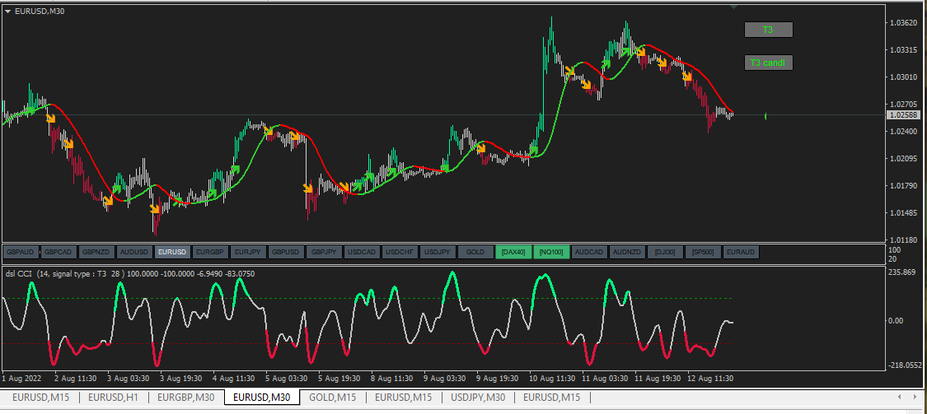
Task: Switch to the USDJPY,M30 chart tab
Action: (x=478, y=398)
